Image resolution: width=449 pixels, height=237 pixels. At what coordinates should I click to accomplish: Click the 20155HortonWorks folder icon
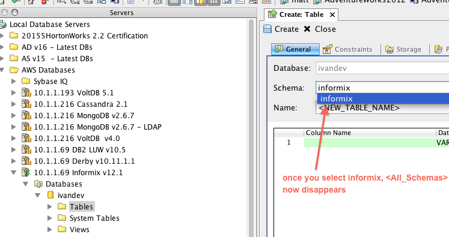tap(14, 35)
